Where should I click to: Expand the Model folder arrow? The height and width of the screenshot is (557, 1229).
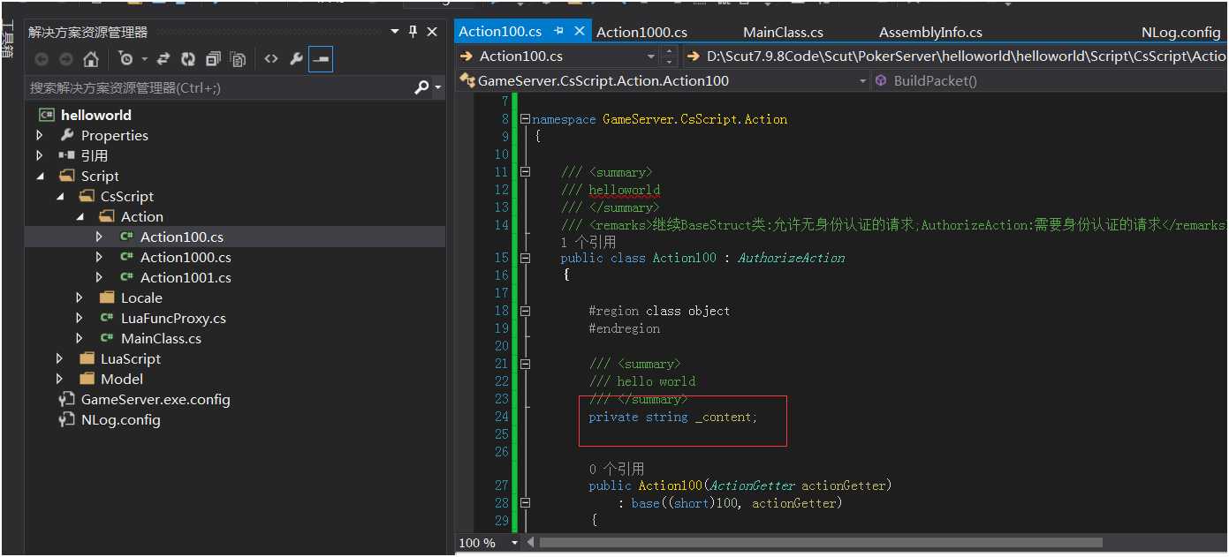(x=59, y=379)
